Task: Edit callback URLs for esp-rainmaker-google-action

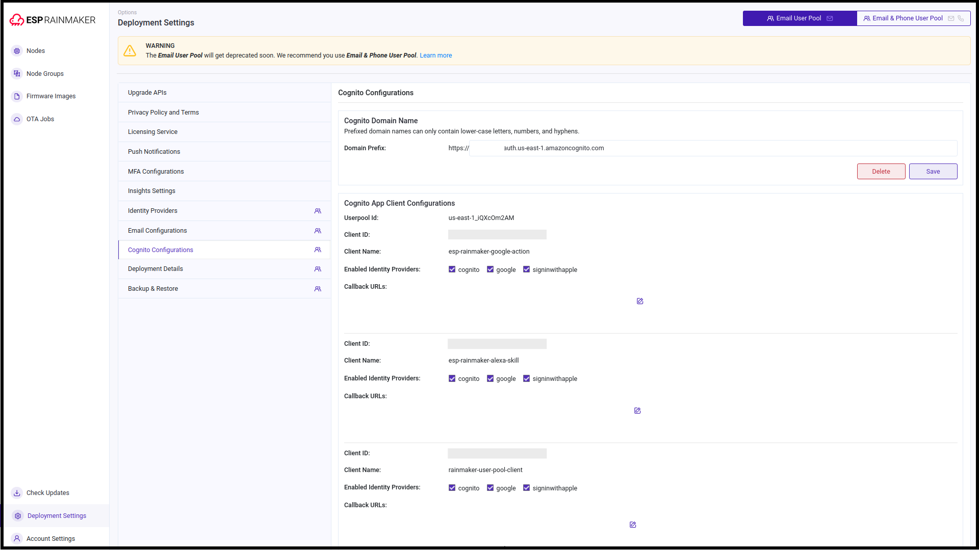Action: [x=640, y=301]
